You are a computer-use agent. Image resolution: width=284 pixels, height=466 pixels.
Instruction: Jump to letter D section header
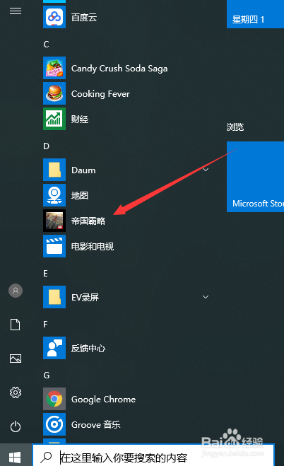pyautogui.click(x=47, y=146)
